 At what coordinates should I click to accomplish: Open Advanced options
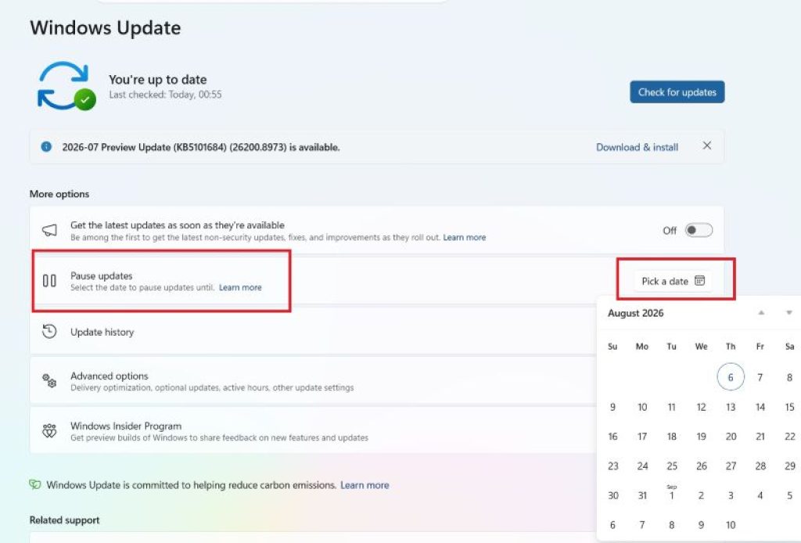coord(313,381)
